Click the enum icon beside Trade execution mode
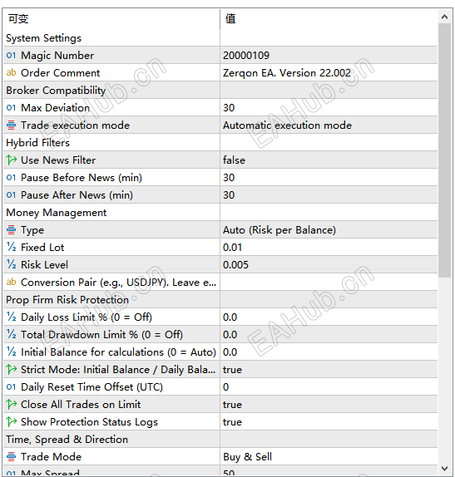The width and height of the screenshot is (455, 477). (11, 125)
